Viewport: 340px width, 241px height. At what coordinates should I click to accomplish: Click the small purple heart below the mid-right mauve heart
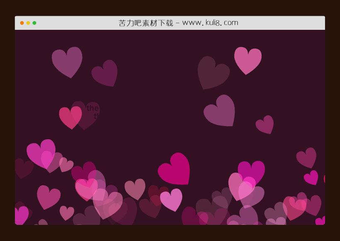pyautogui.click(x=265, y=124)
